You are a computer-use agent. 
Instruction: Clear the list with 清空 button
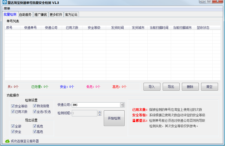coord(209,87)
